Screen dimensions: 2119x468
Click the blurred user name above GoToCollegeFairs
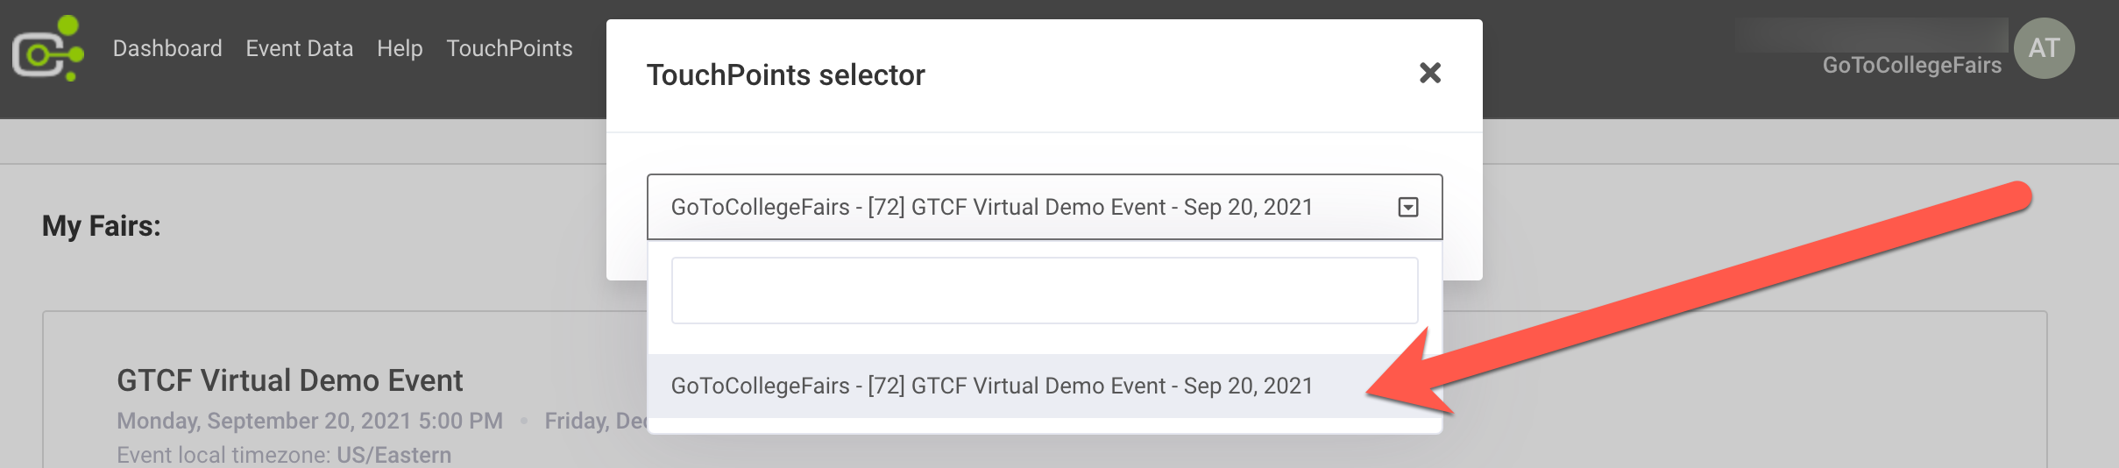click(1870, 35)
